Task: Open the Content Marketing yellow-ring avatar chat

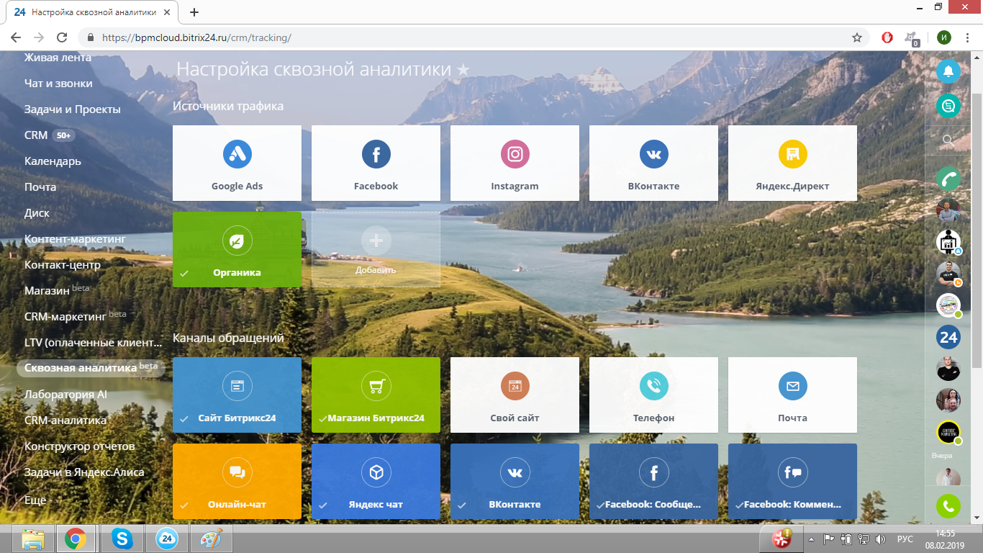Action: 948,431
